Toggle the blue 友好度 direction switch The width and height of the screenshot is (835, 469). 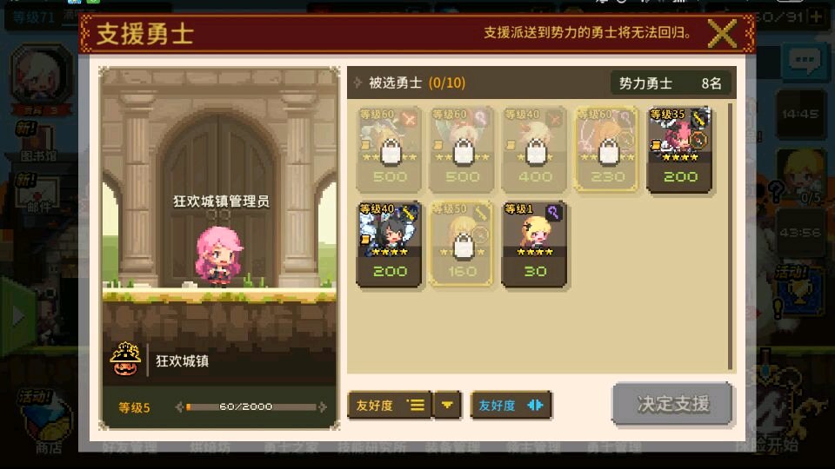pos(511,406)
